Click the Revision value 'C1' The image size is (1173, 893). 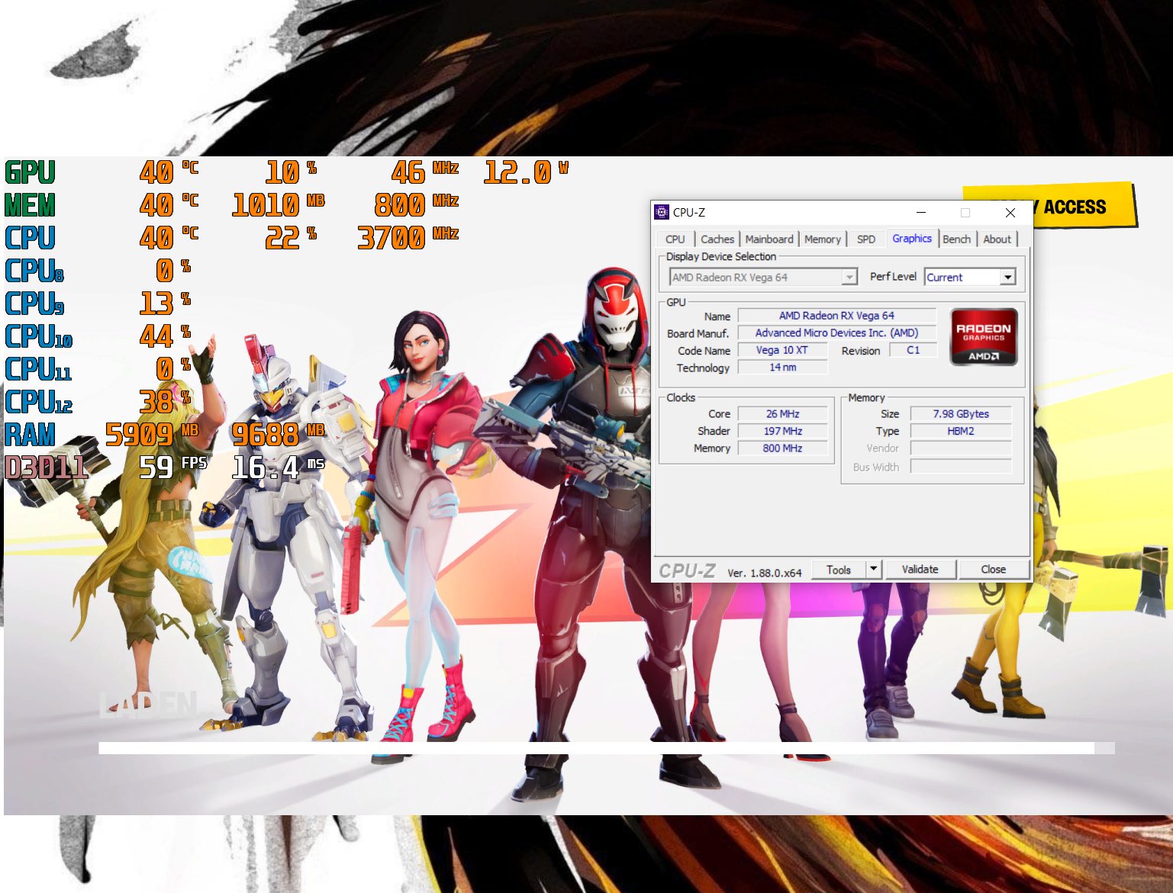tap(913, 350)
